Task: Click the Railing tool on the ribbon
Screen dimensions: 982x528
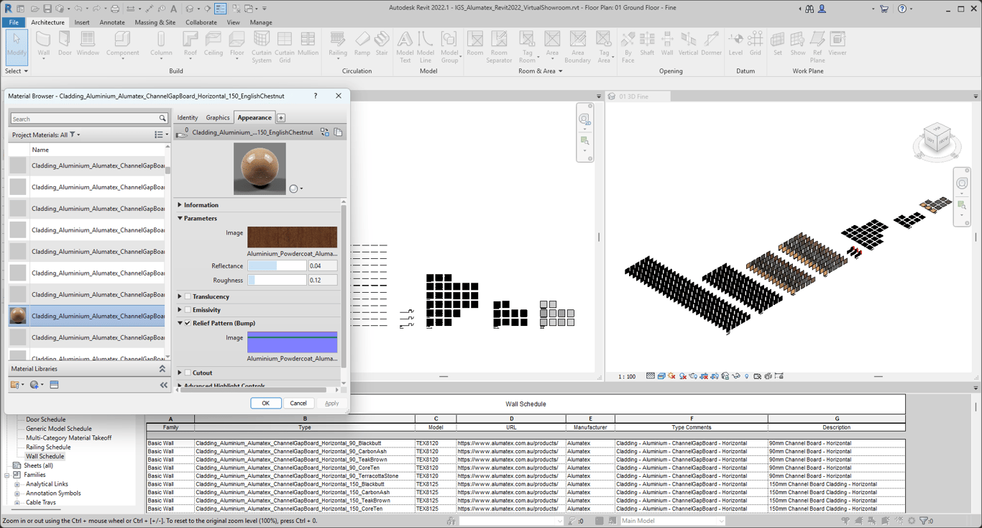Action: (x=337, y=43)
